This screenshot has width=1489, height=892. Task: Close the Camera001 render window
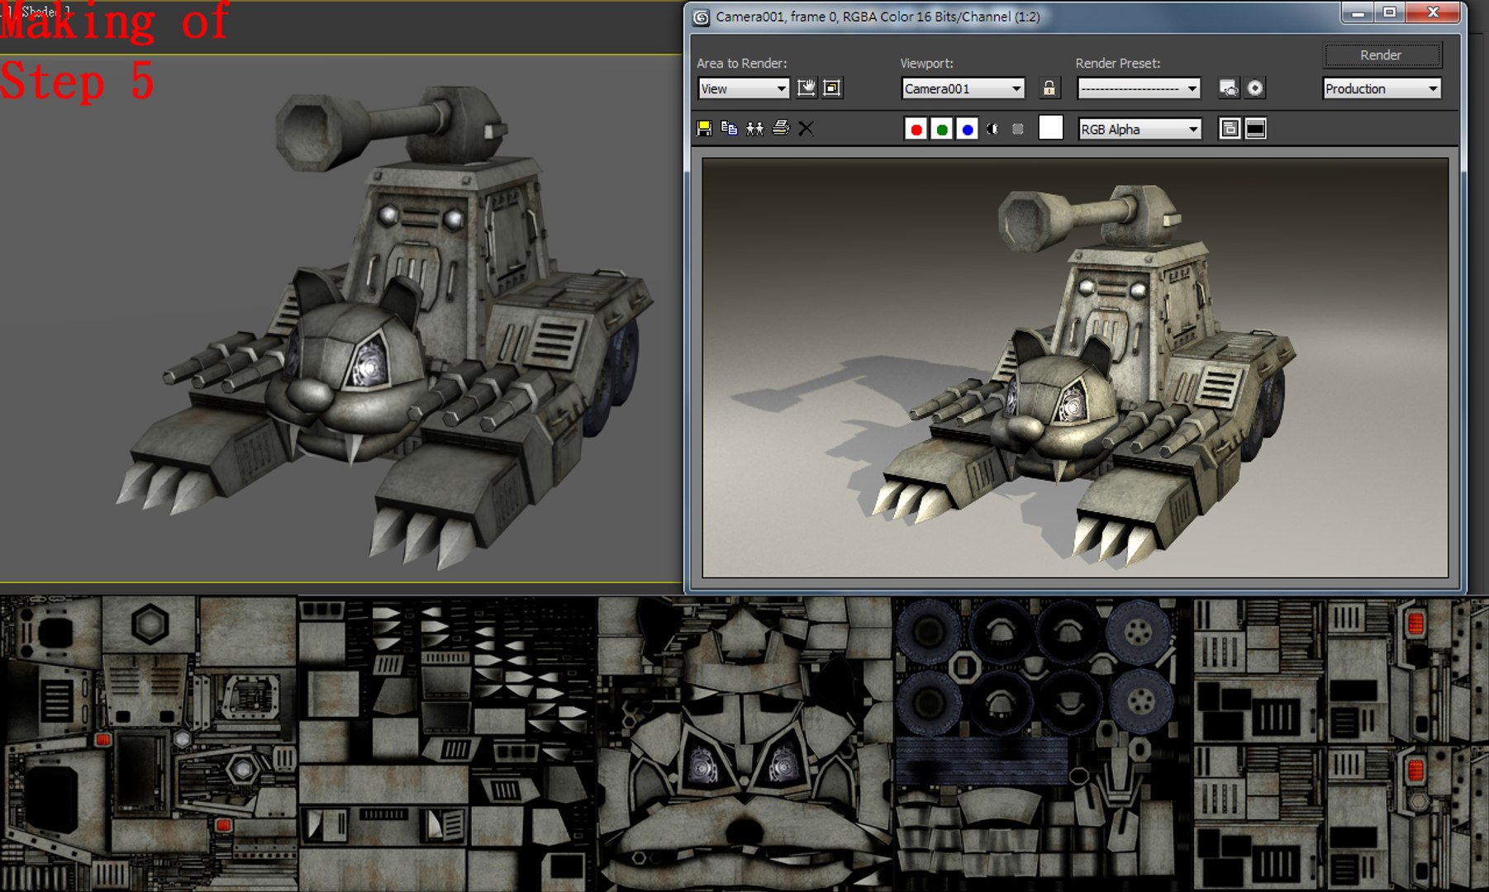[x=1433, y=14]
